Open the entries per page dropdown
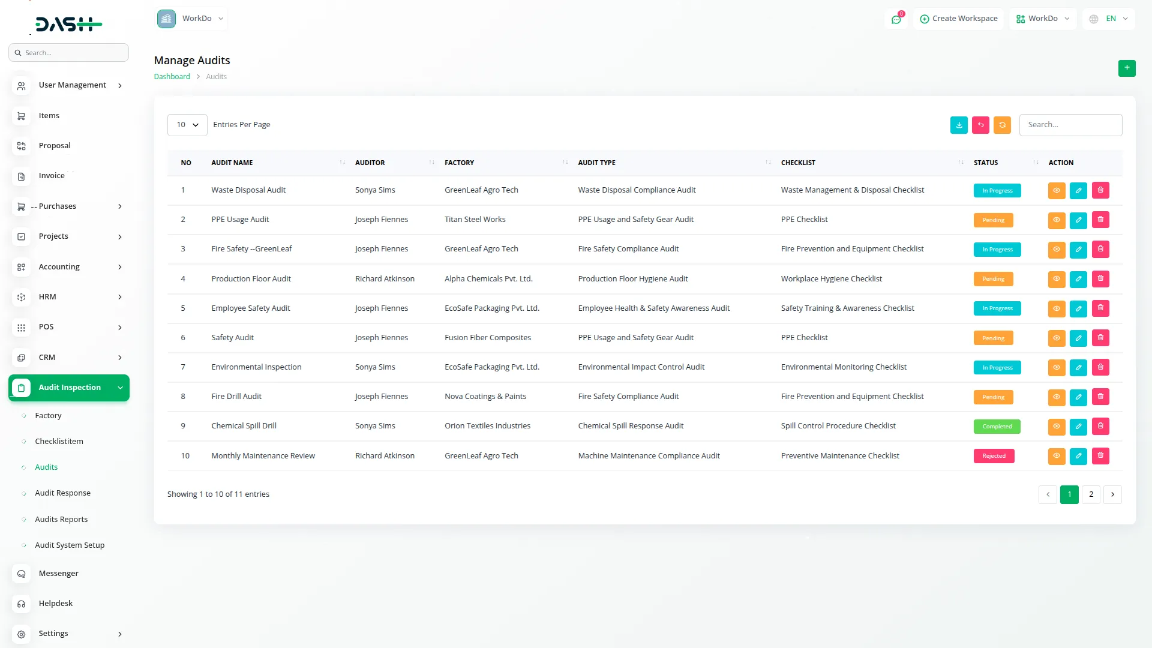 pos(187,125)
